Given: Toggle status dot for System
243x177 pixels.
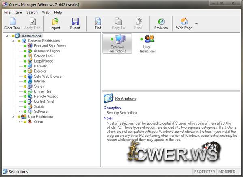Looking at the screenshot, I should pyautogui.click(x=25, y=86).
